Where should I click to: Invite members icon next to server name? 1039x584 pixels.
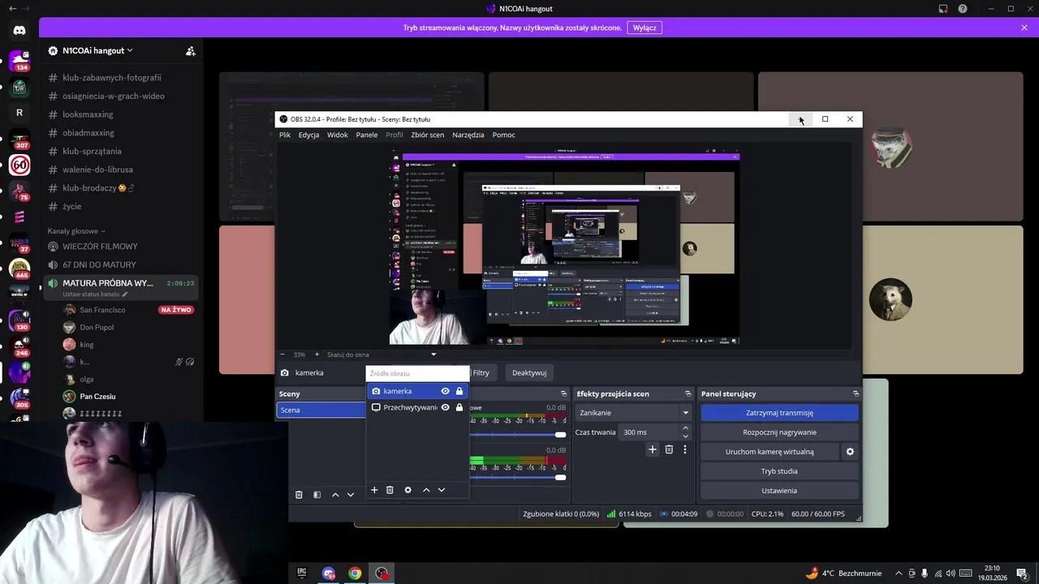[190, 50]
